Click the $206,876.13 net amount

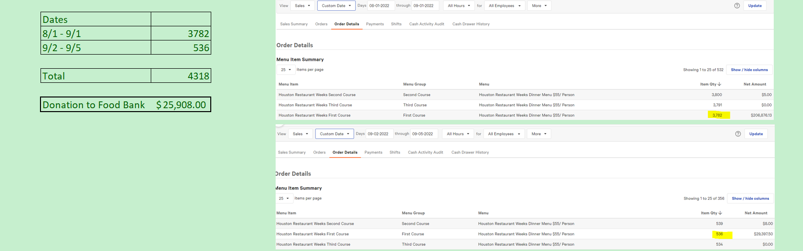point(761,116)
